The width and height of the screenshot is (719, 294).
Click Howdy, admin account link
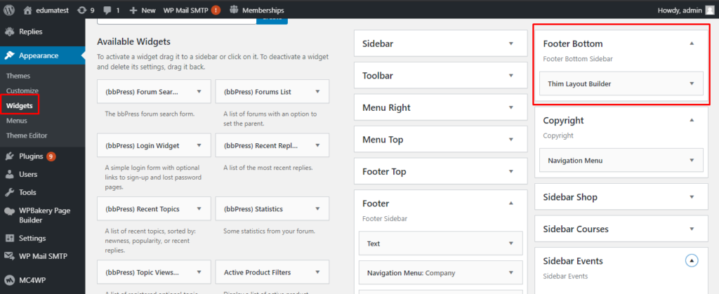680,10
